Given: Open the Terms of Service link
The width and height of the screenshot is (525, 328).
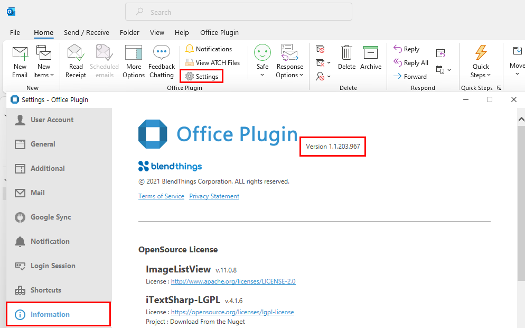Looking at the screenshot, I should [x=162, y=196].
